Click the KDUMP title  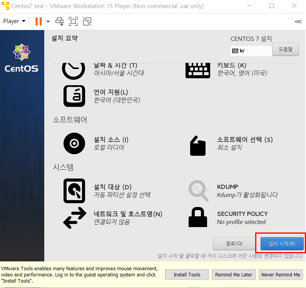pyautogui.click(x=227, y=187)
